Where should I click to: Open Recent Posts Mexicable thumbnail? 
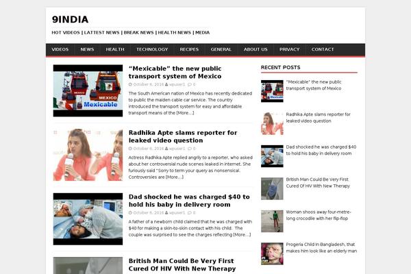tap(272, 91)
